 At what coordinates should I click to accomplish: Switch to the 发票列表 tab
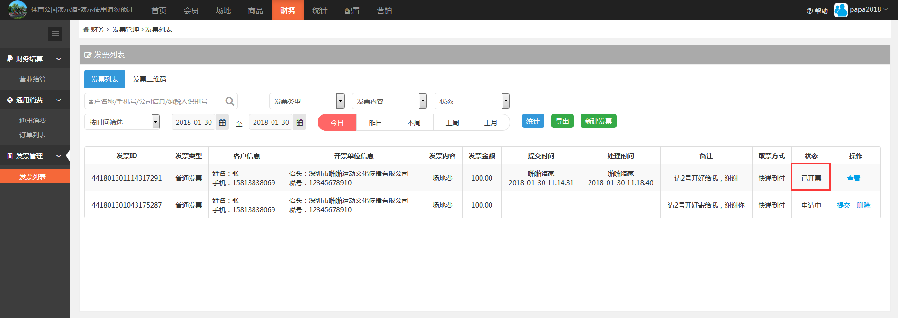[105, 79]
